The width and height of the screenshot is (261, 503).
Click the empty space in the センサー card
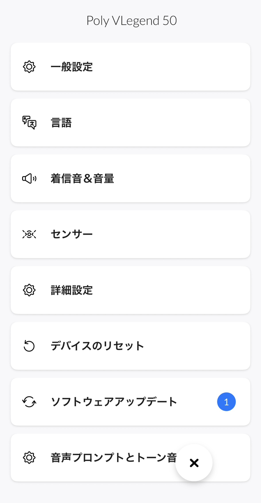pyautogui.click(x=176, y=234)
